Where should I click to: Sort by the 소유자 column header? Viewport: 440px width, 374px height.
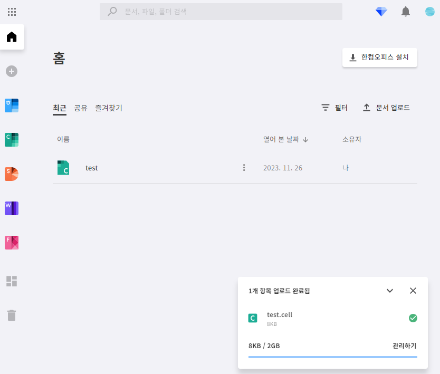click(x=352, y=139)
